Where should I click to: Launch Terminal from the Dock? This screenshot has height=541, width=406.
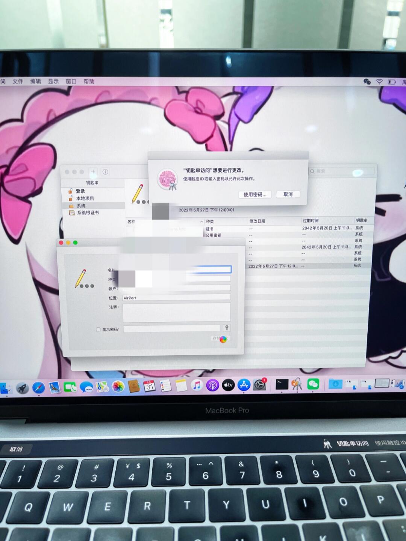click(x=282, y=384)
